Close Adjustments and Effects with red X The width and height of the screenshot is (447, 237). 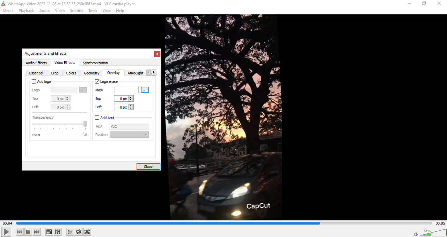coord(157,54)
